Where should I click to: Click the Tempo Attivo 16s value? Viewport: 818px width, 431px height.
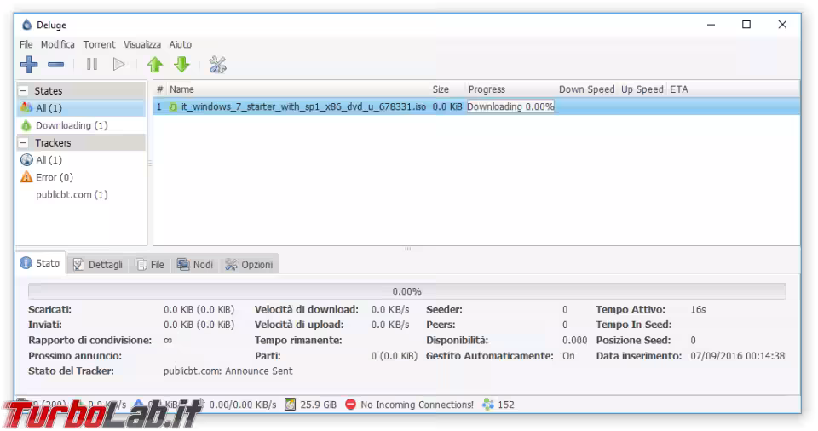(x=698, y=309)
